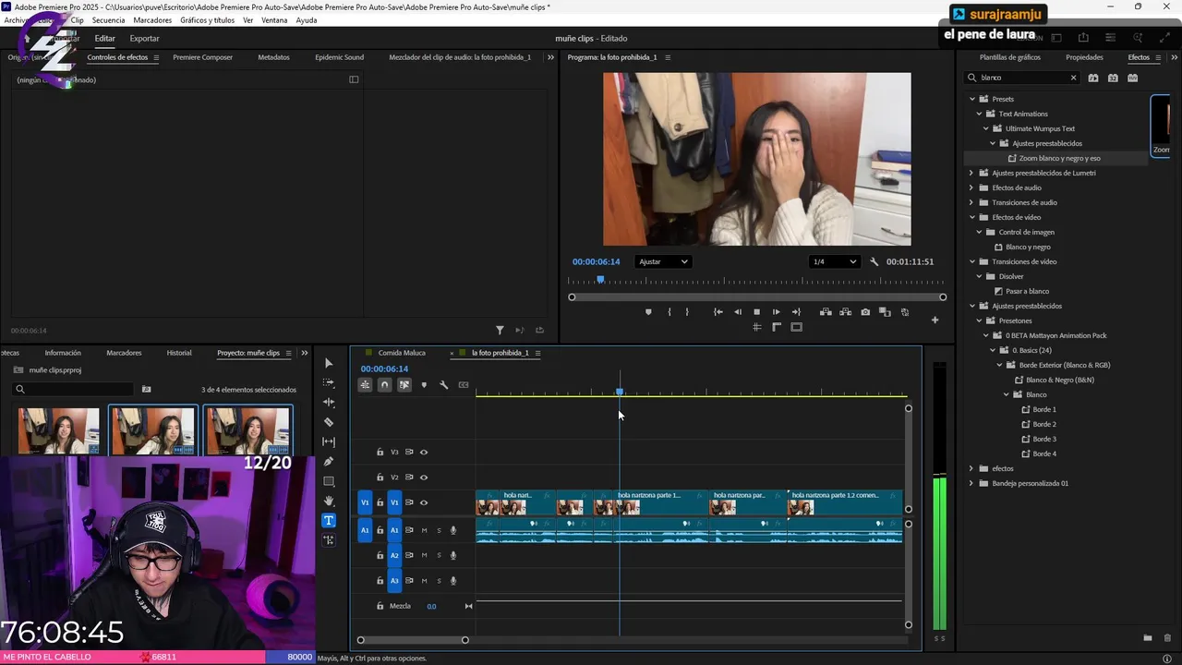Step forward one frame

[776, 312]
